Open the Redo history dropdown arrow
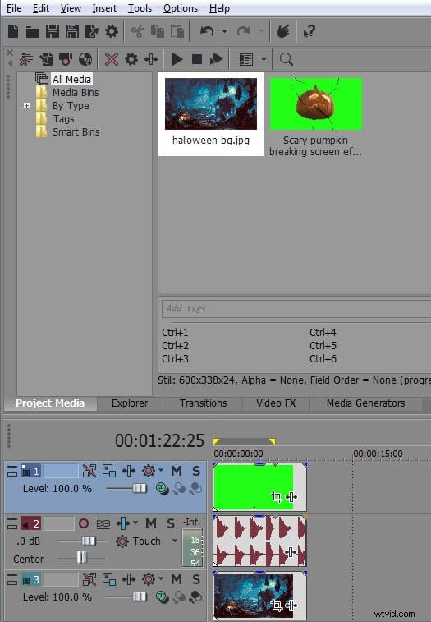This screenshot has width=431, height=622. pyautogui.click(x=261, y=31)
